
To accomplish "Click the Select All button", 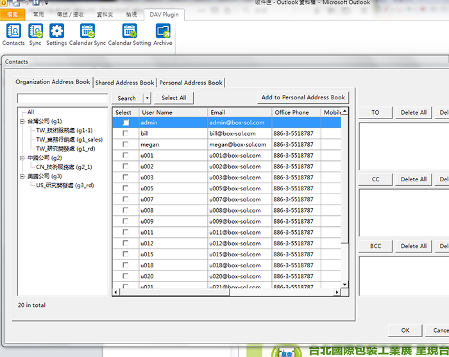I will tap(174, 98).
